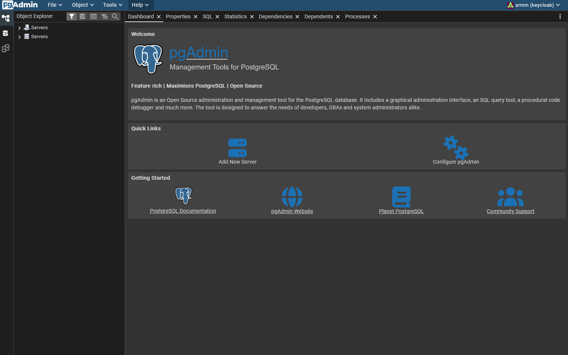Click the Quick Links section heading
Screen dimensions: 568x355
146,128
